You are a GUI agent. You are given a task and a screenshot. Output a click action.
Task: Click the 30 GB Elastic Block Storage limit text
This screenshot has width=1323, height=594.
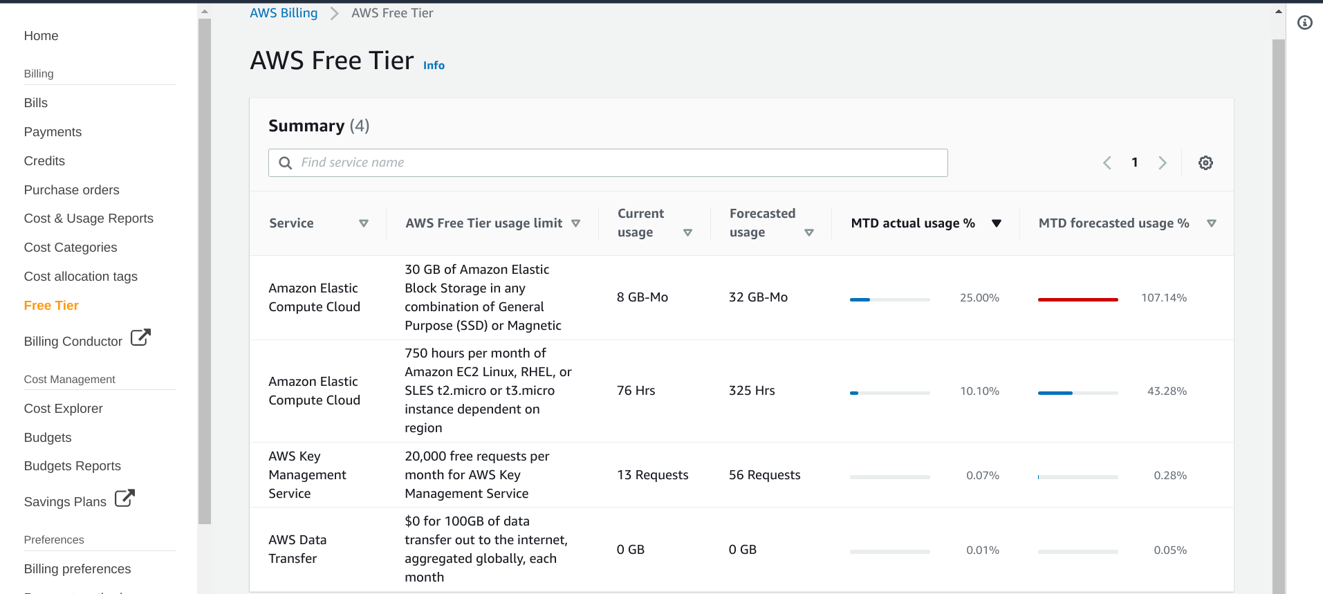coord(483,297)
